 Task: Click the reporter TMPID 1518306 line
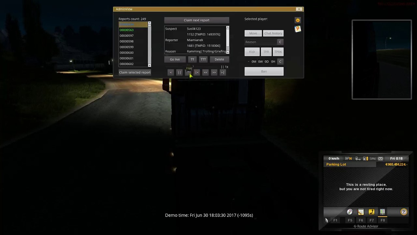(204, 46)
